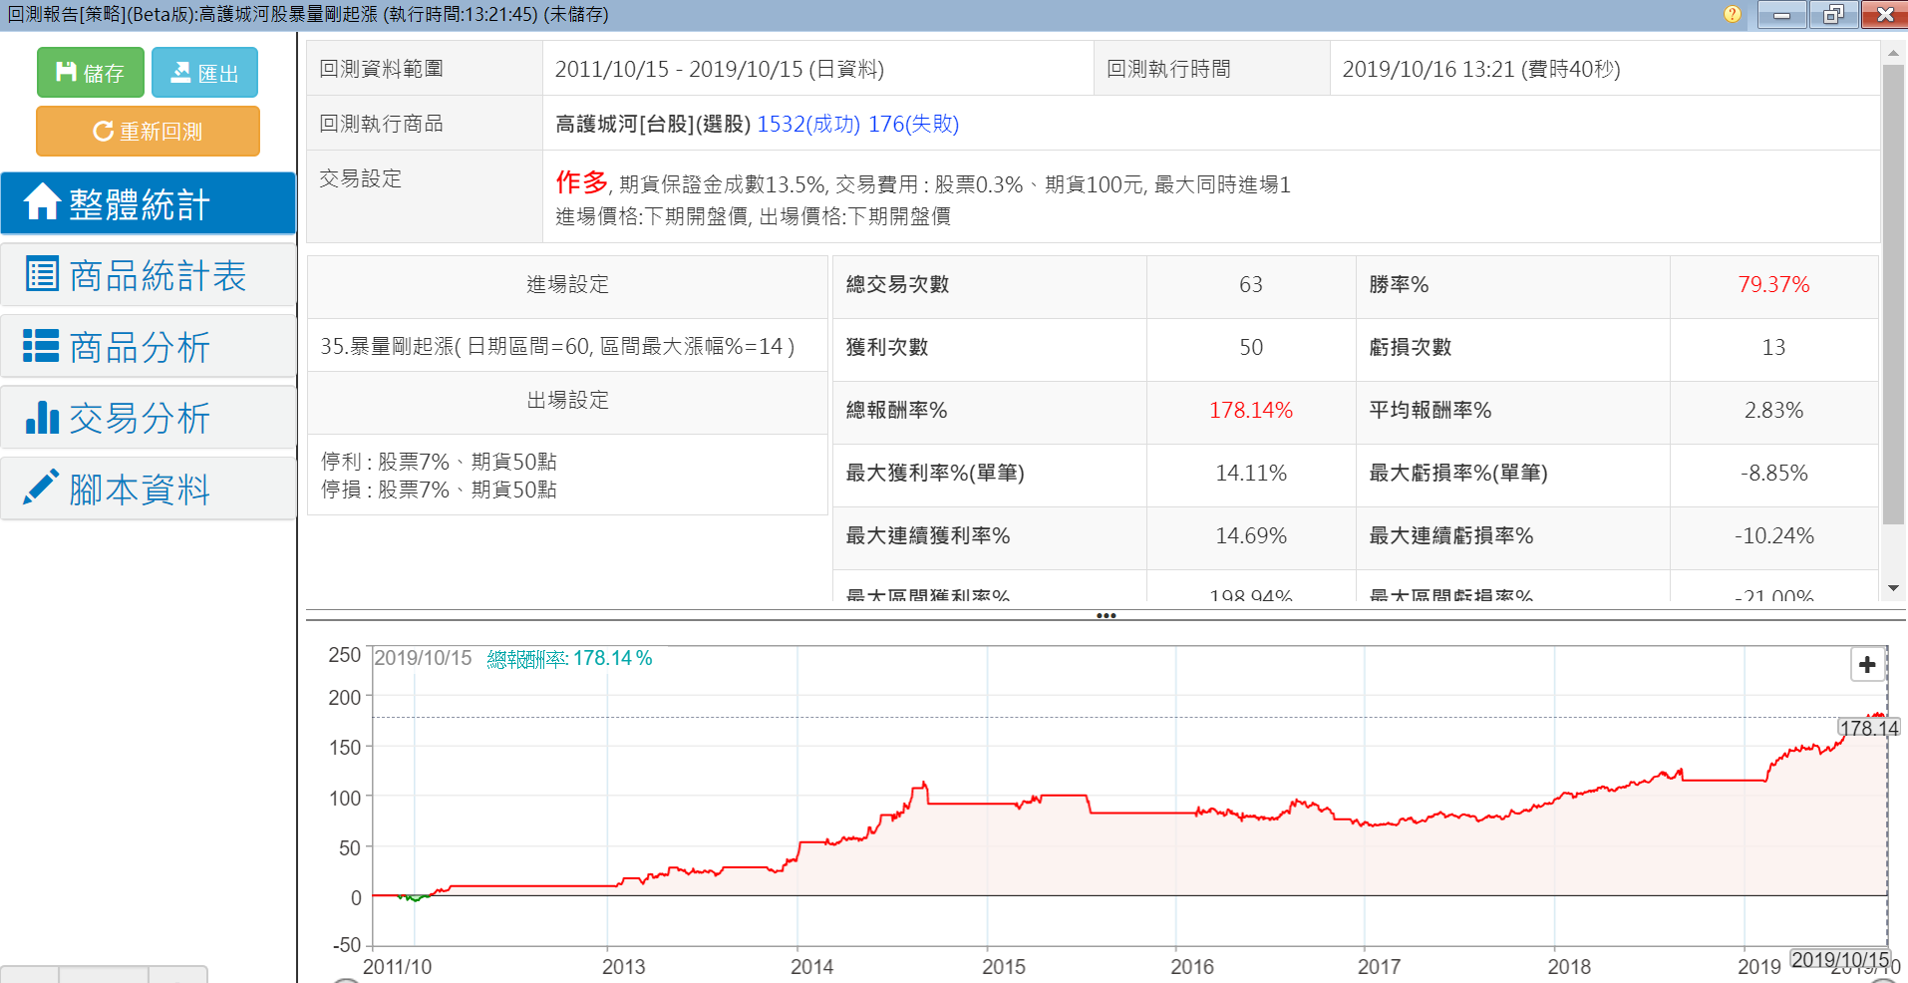Click the restore window button in the title bar

1832,14
